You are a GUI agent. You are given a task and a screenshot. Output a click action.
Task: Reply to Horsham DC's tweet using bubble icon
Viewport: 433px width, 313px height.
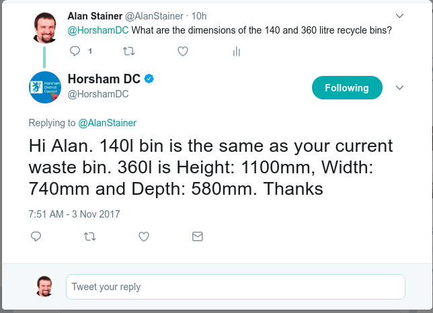36,236
